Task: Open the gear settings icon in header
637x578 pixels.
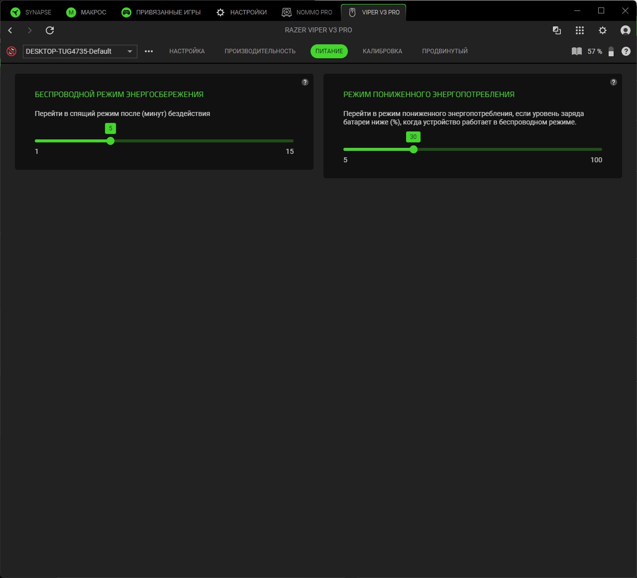Action: (603, 30)
